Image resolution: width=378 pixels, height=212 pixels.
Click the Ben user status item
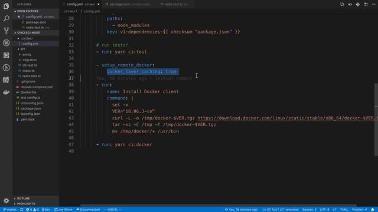click(x=46, y=210)
